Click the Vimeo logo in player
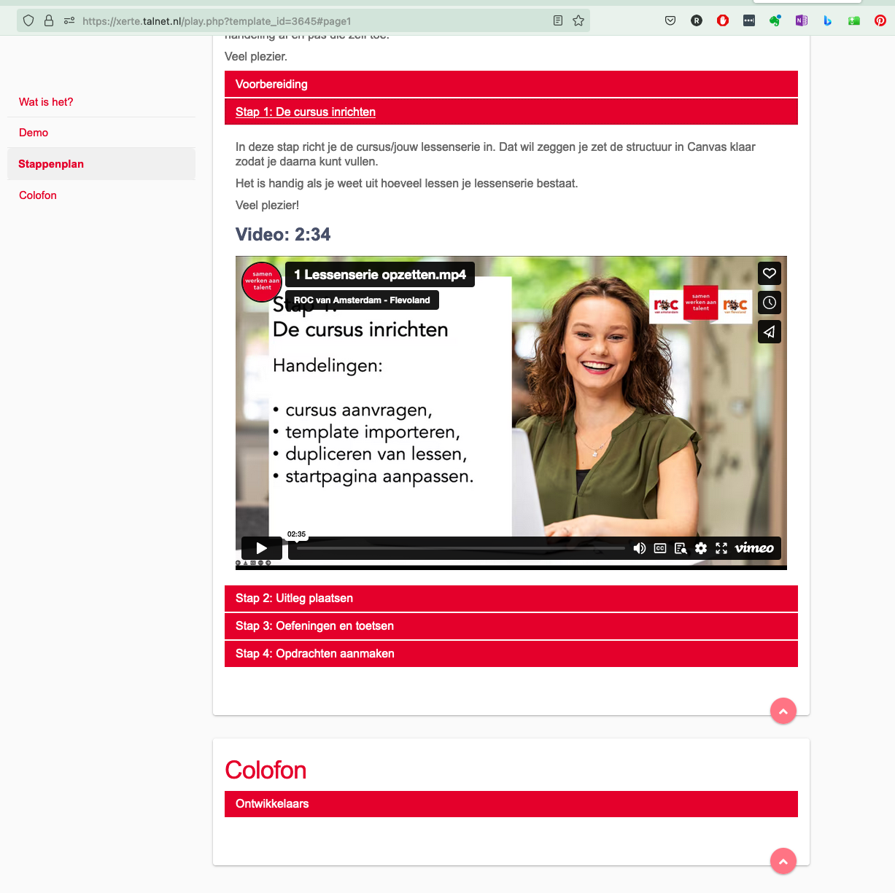The height and width of the screenshot is (893, 895). pos(754,548)
